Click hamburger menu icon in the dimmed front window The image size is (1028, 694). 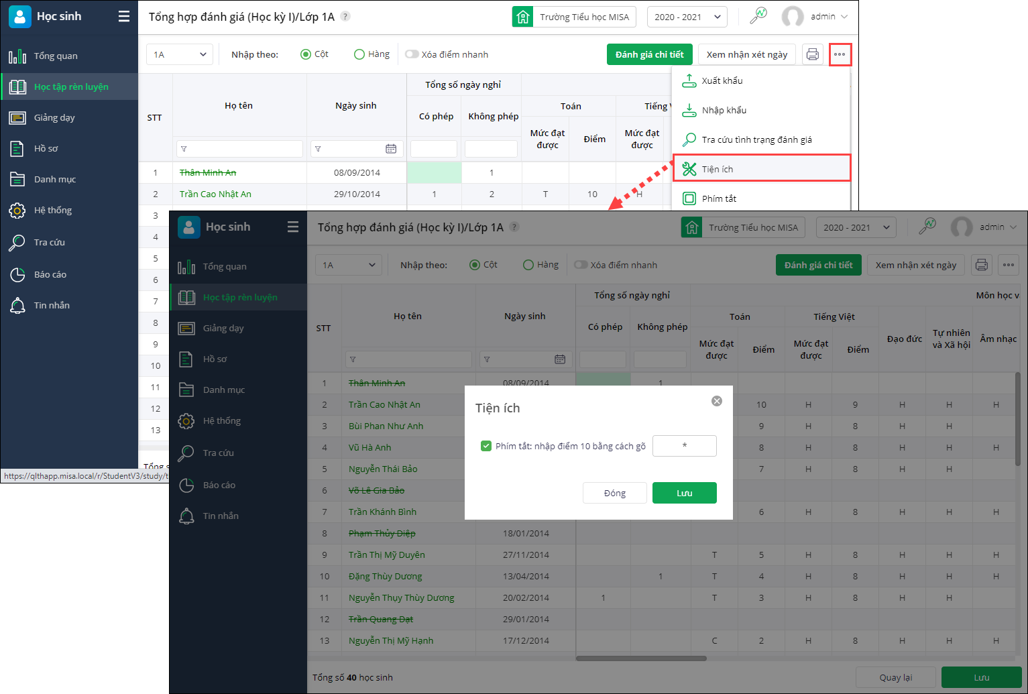[x=293, y=227]
